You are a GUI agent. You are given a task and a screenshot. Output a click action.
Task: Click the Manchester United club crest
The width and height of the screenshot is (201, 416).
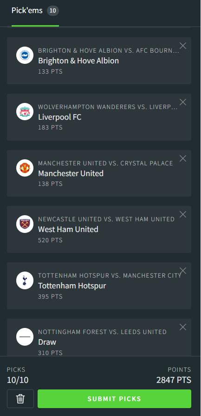25,168
